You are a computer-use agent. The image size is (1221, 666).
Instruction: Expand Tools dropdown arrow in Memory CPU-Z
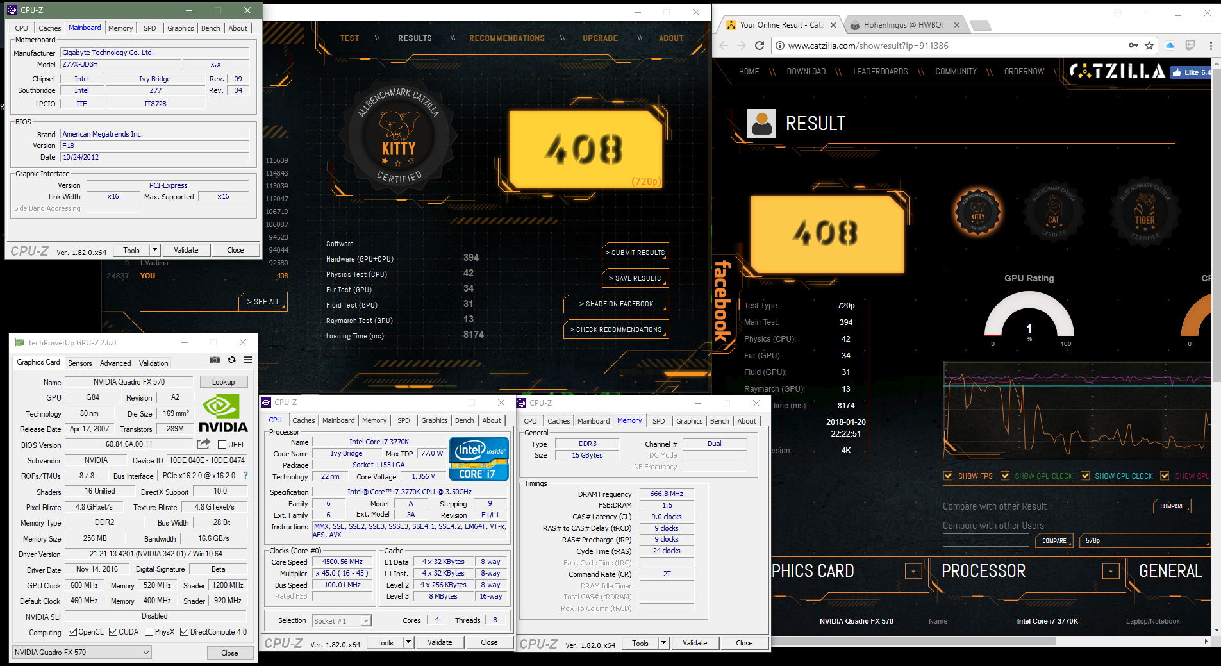click(663, 643)
